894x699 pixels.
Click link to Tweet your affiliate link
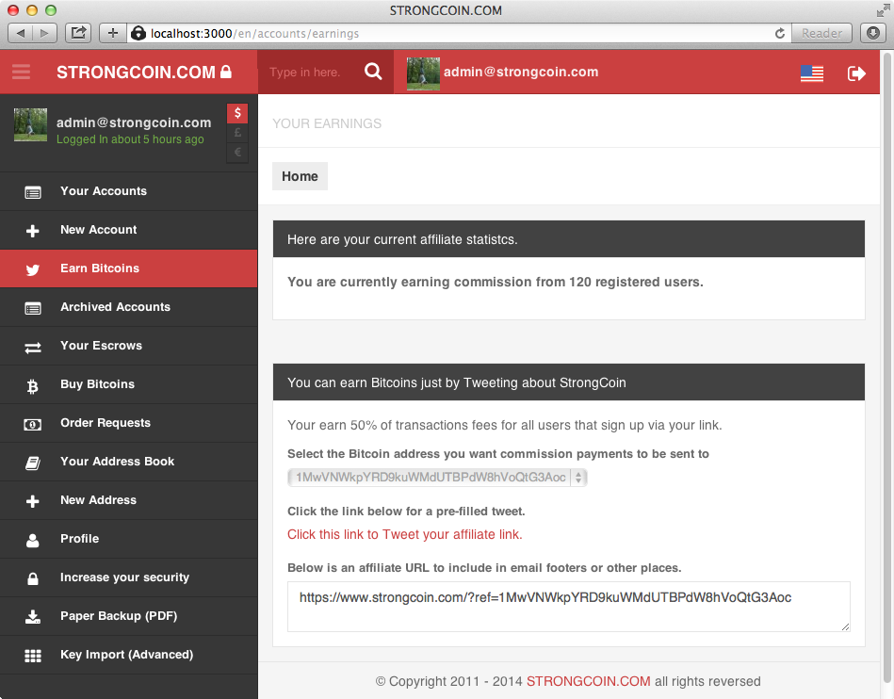point(404,534)
